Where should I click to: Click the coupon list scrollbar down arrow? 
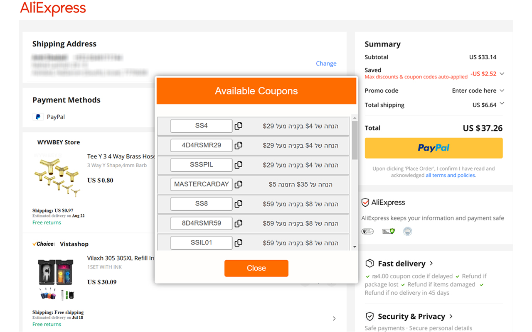tap(355, 247)
